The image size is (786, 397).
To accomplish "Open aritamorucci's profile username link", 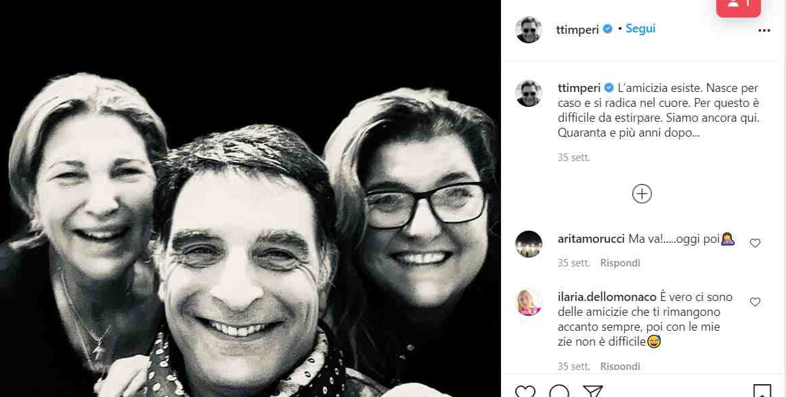I will pos(592,239).
